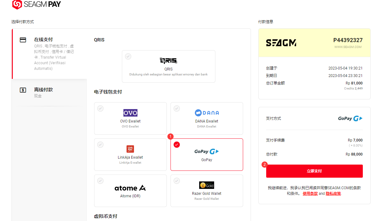Switch to the 在线支付 tab

[x=49, y=54]
